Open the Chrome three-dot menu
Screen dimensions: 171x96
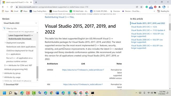pyautogui.click(x=168, y=7)
